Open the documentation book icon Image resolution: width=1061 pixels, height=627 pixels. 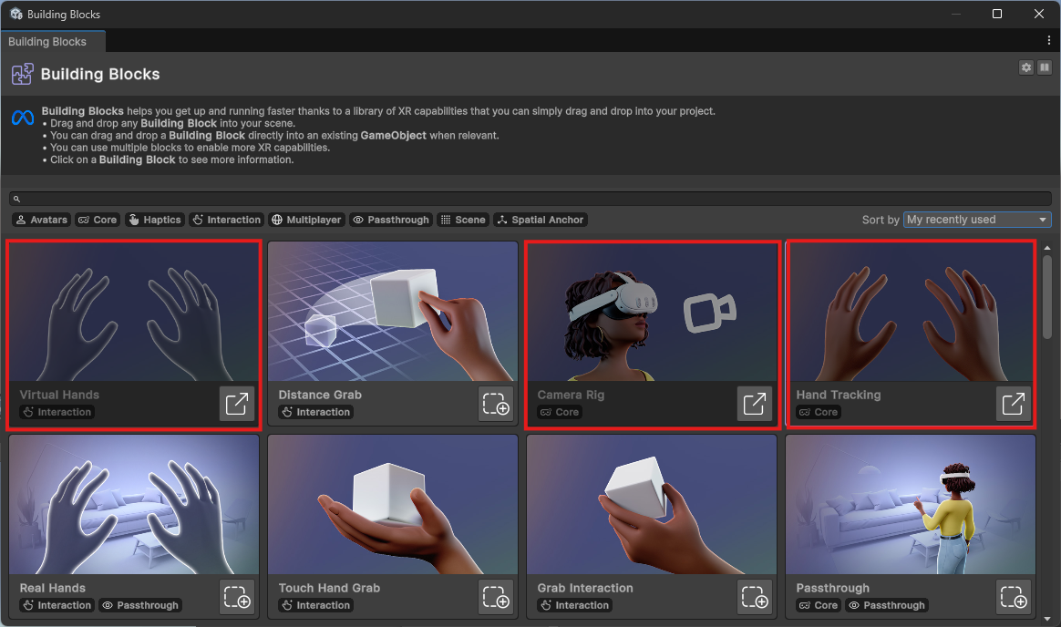[1045, 67]
